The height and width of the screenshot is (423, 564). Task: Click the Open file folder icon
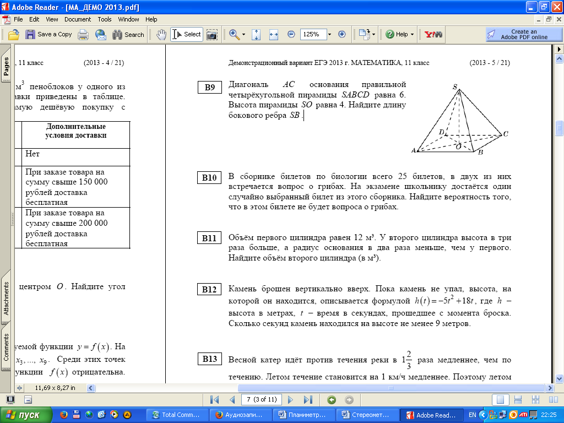point(14,35)
